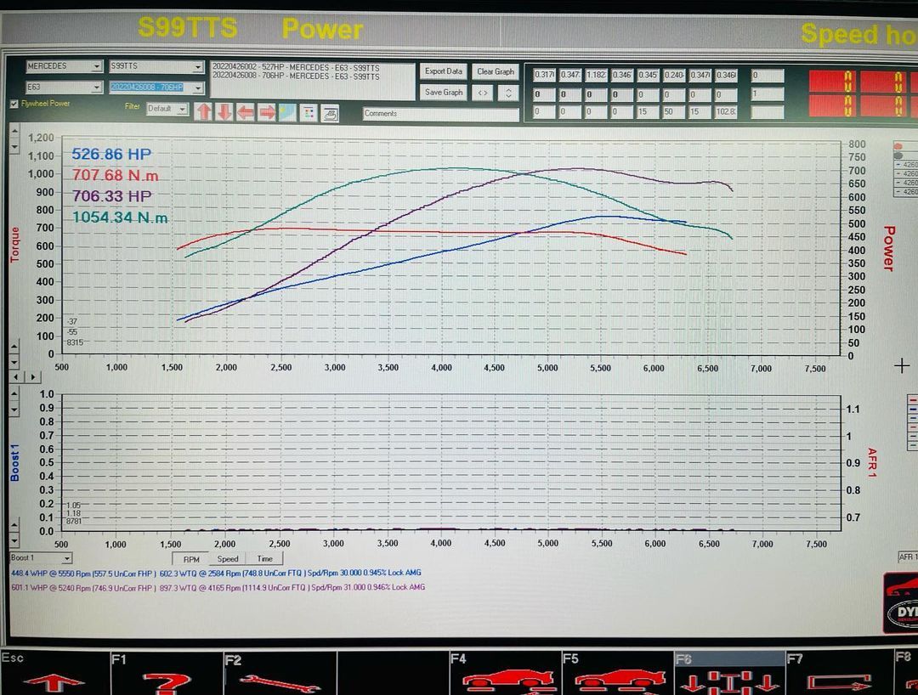
Task: Click the 448.4 WHP @ 5550 Rpm summary line
Action: 215,574
